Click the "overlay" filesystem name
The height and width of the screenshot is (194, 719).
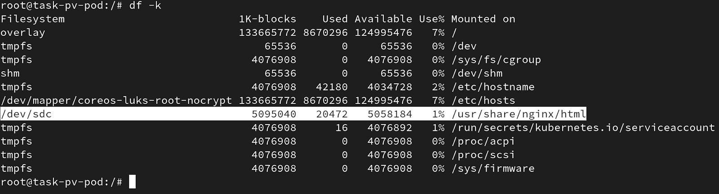pyautogui.click(x=23, y=33)
